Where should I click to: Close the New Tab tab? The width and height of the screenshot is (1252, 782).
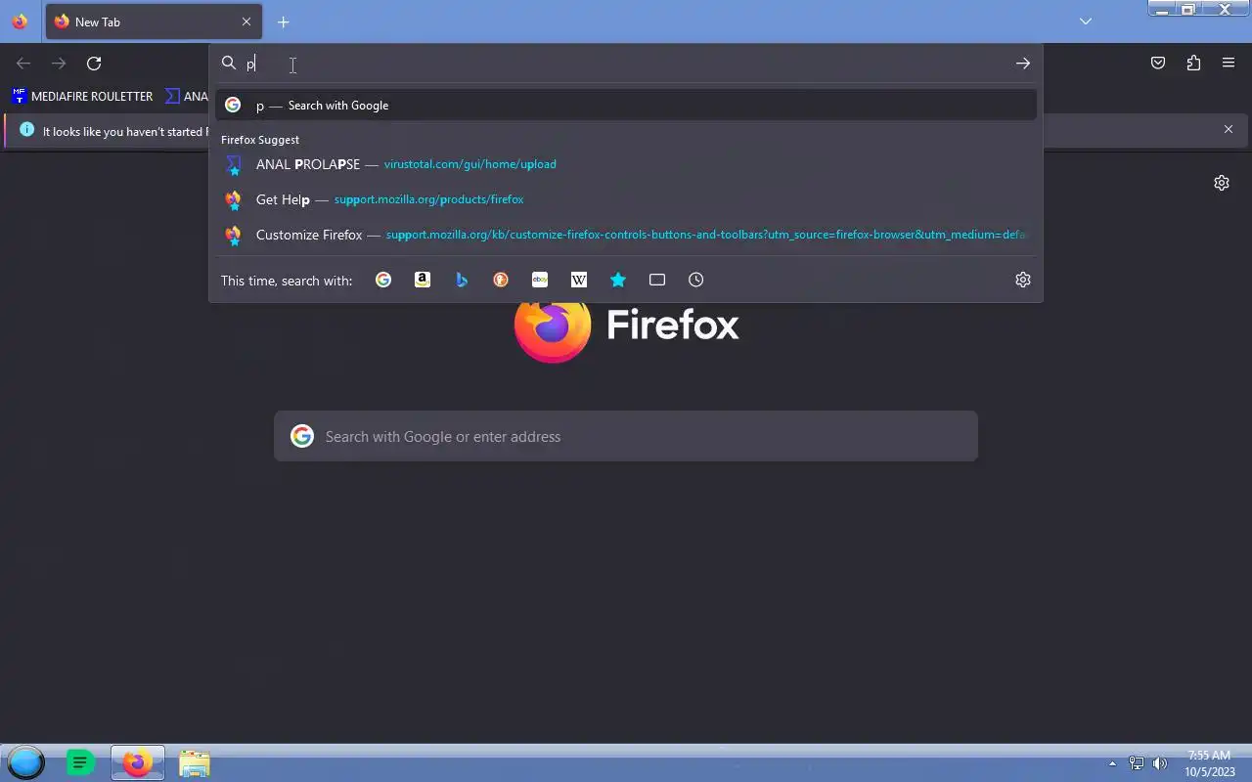(246, 22)
